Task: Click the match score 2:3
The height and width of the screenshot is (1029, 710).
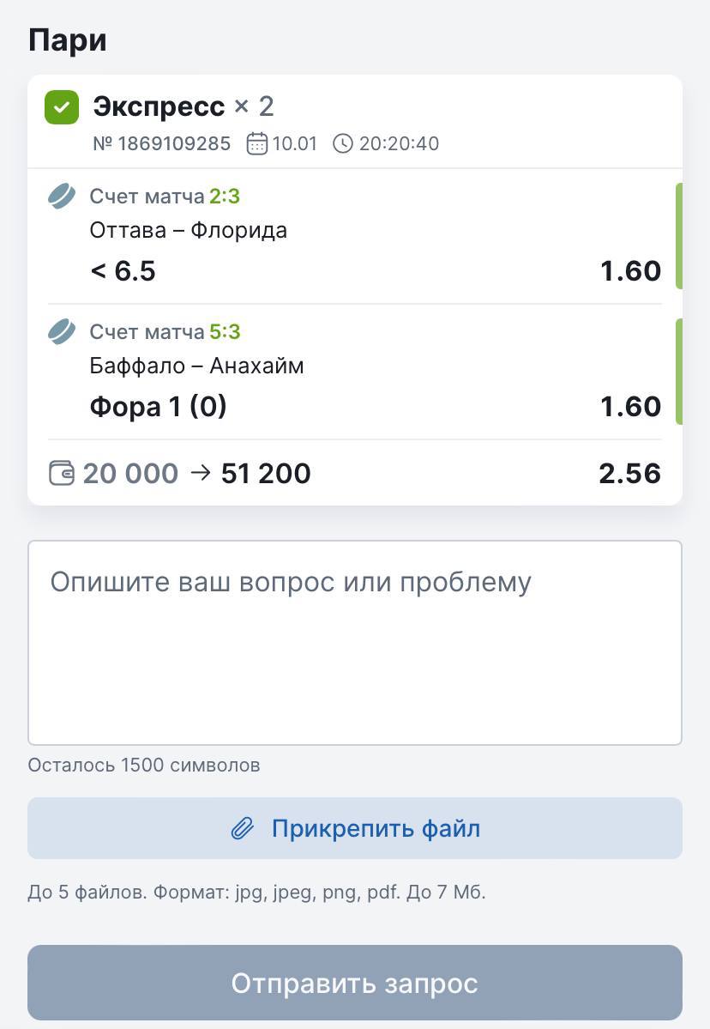Action: pos(225,197)
